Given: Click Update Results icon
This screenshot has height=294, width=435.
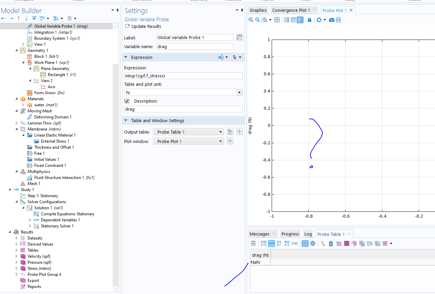Looking at the screenshot, I should (x=127, y=26).
